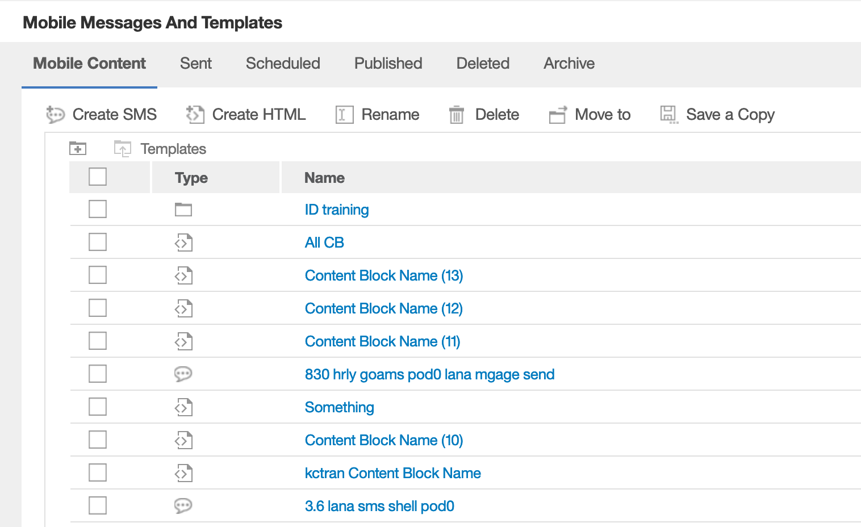Viewport: 861px width, 527px height.
Task: Click the Delete trash can icon
Action: [457, 115]
